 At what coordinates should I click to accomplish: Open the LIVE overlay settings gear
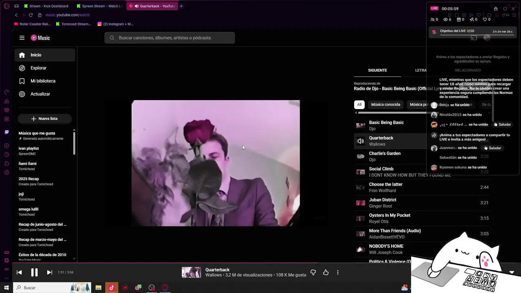[505, 9]
